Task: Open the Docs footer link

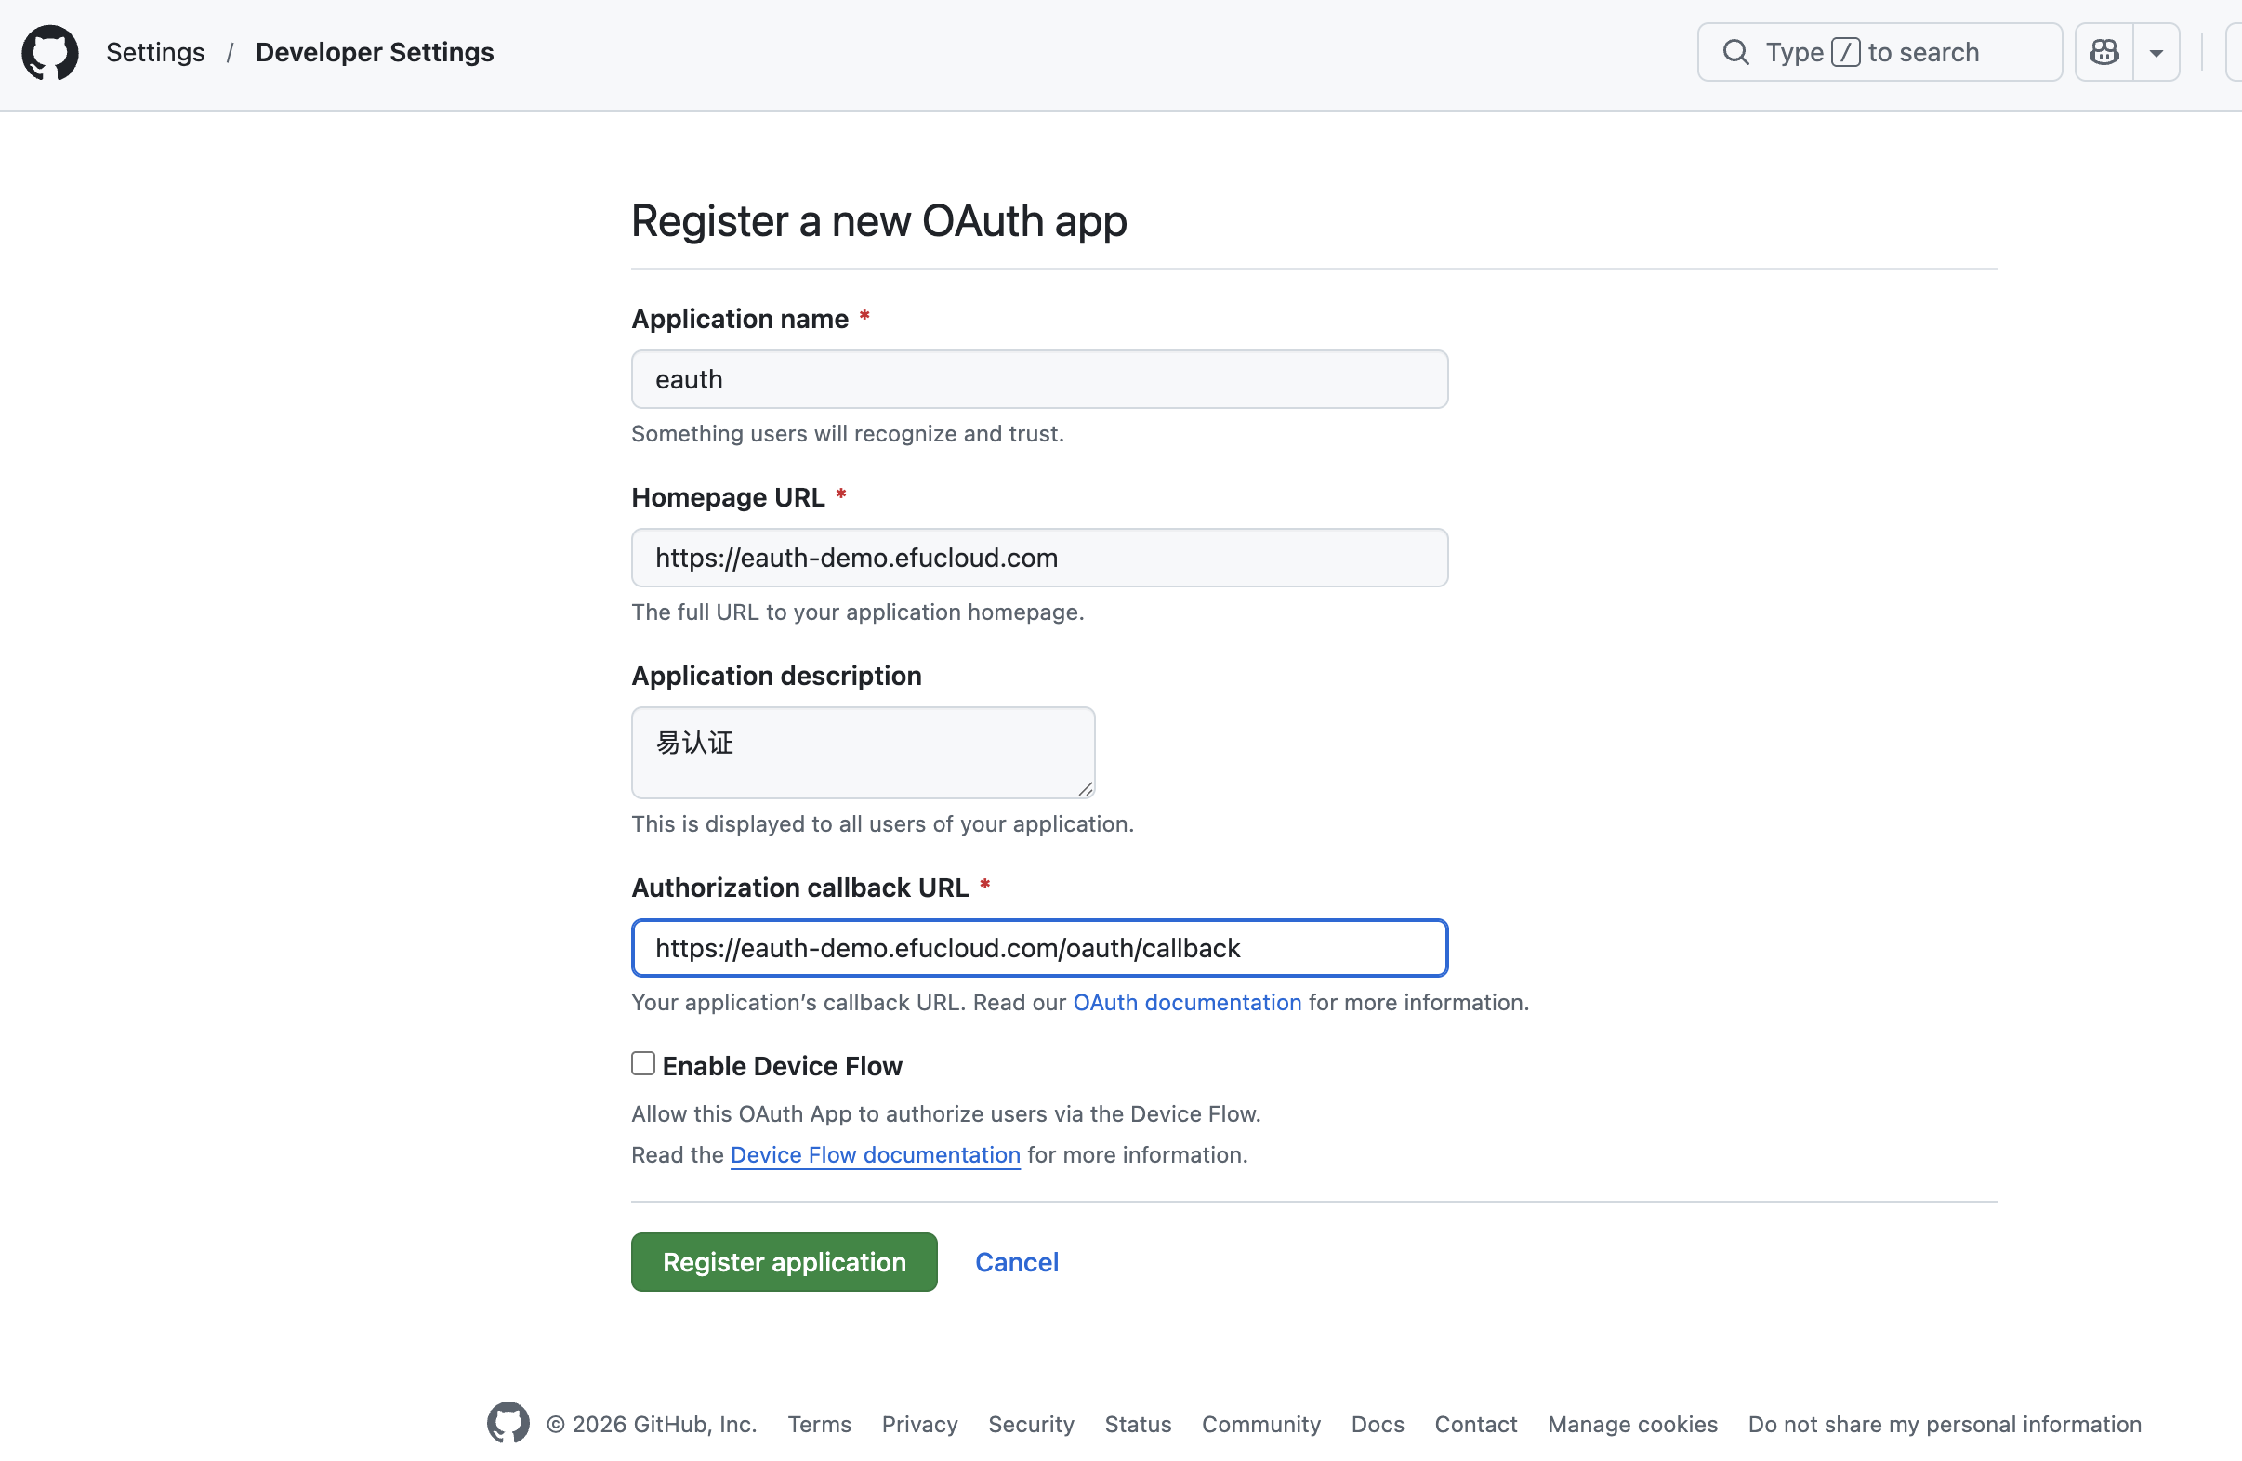Action: click(1378, 1424)
